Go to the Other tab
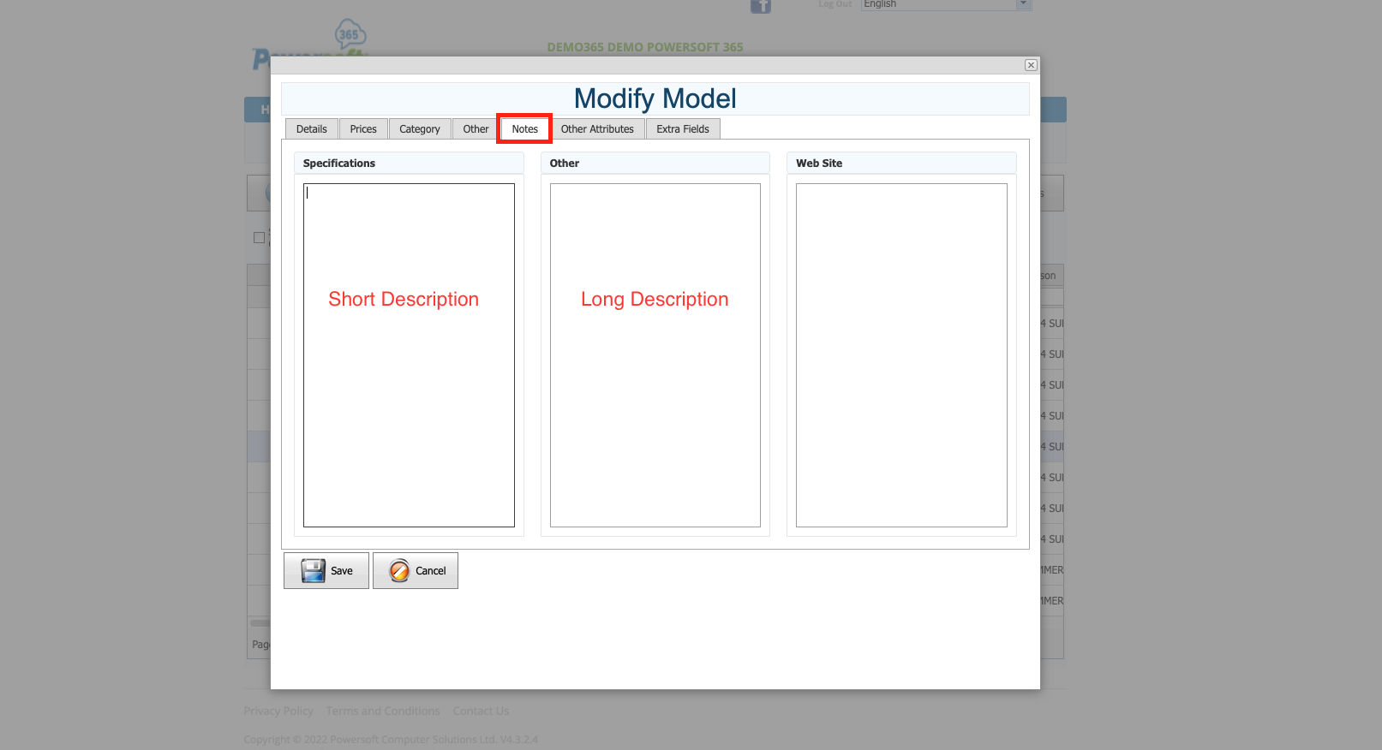 (x=476, y=129)
